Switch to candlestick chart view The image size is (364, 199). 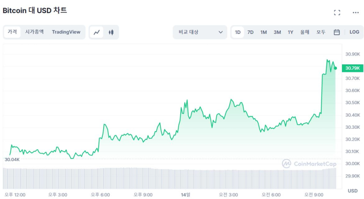tap(111, 32)
